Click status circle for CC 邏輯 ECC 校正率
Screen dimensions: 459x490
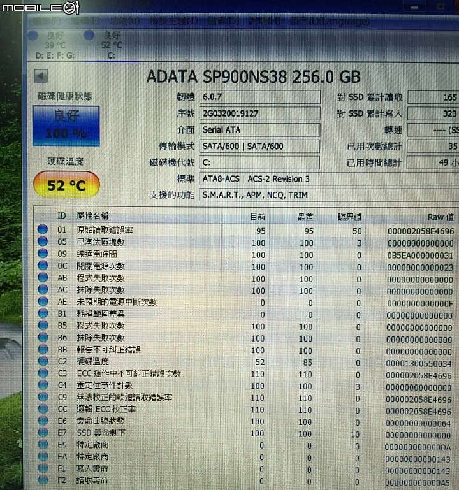(x=43, y=408)
